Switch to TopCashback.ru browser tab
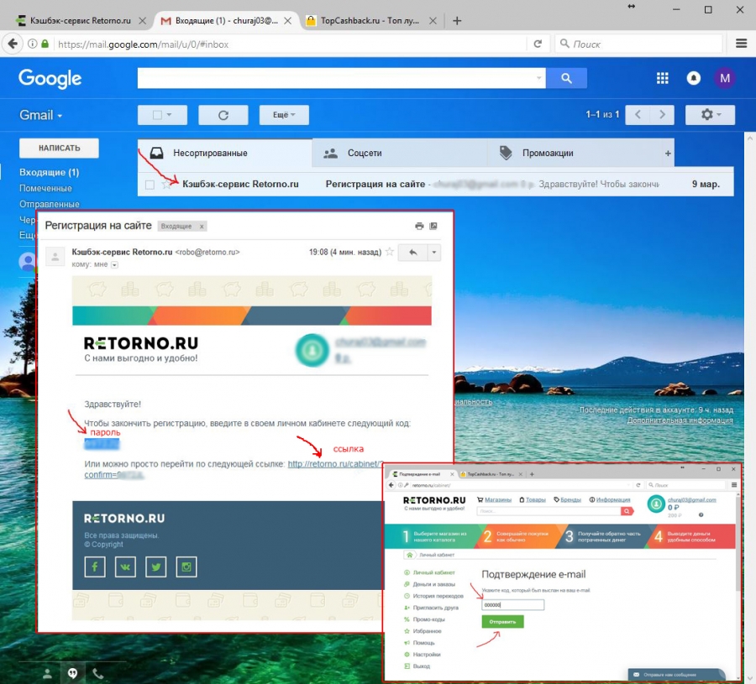The width and height of the screenshot is (756, 684). pos(369,21)
